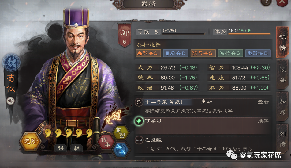Open the 列传 biography tab
Viewport: 291px width, 168px height.
click(282, 139)
